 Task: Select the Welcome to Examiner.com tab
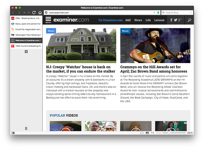coord(26,40)
